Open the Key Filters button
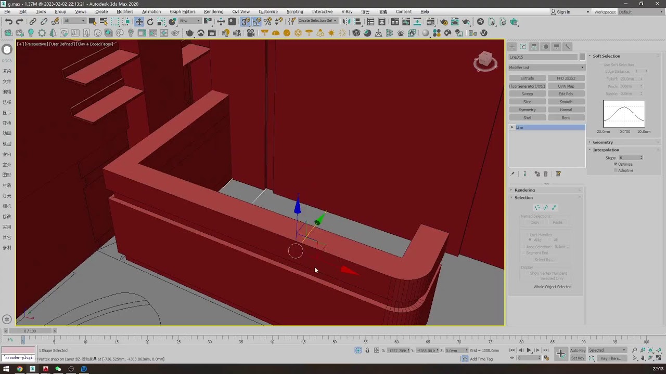This screenshot has height=374, width=666. tap(611, 358)
